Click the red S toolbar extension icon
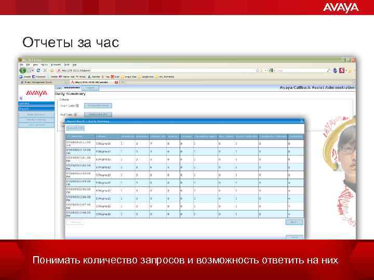 point(342,71)
